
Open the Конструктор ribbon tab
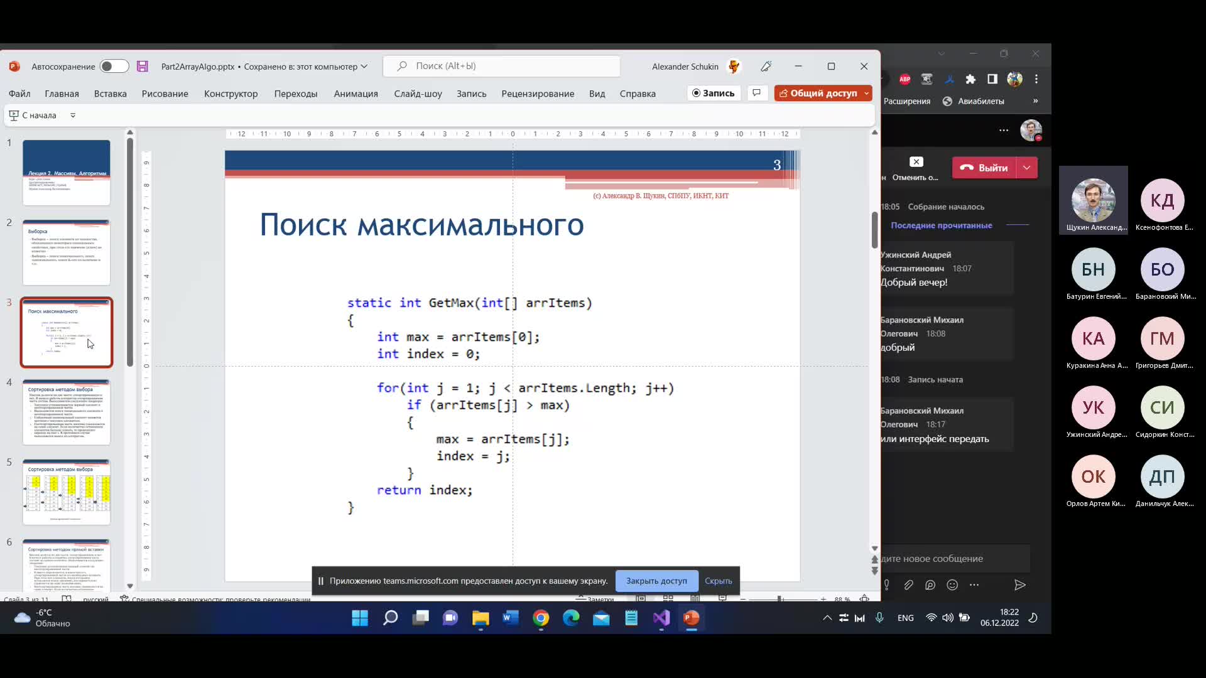(231, 94)
